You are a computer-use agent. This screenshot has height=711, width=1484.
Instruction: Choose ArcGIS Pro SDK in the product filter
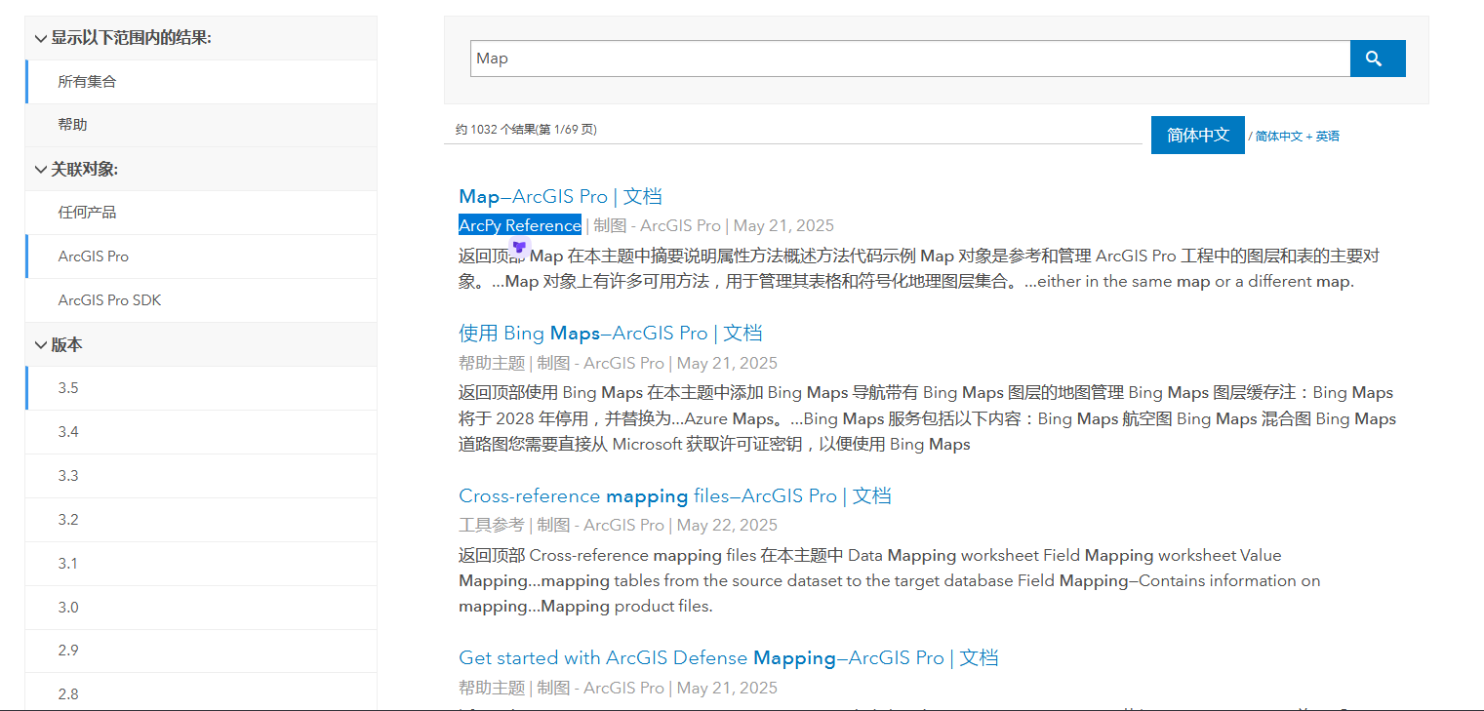click(x=201, y=300)
